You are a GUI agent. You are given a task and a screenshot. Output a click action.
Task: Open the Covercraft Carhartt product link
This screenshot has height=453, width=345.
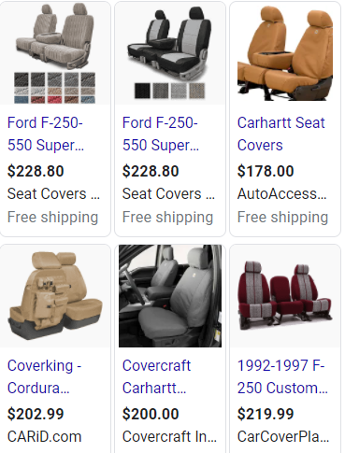tap(156, 376)
